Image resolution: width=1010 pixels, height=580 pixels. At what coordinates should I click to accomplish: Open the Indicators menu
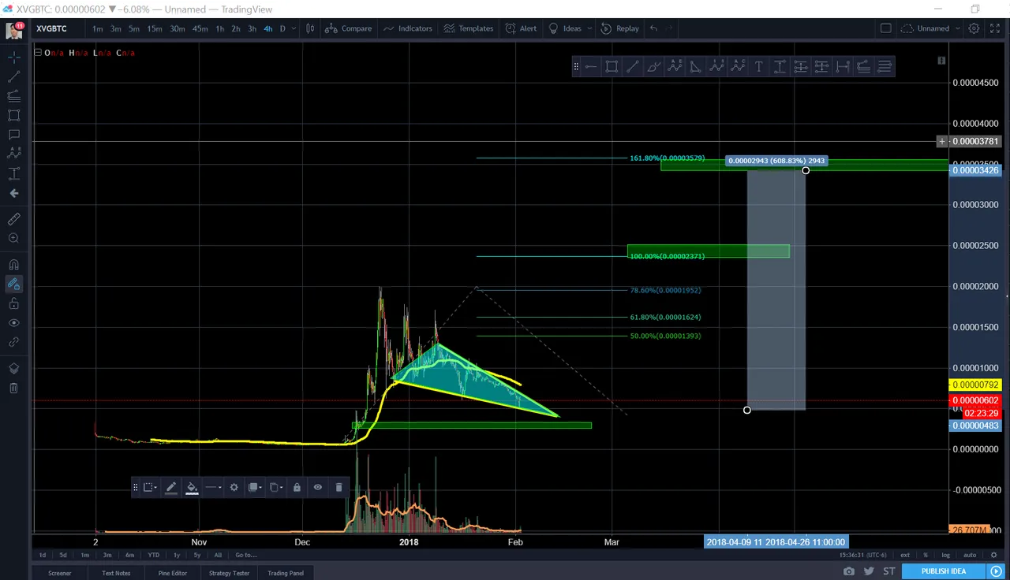pyautogui.click(x=407, y=28)
